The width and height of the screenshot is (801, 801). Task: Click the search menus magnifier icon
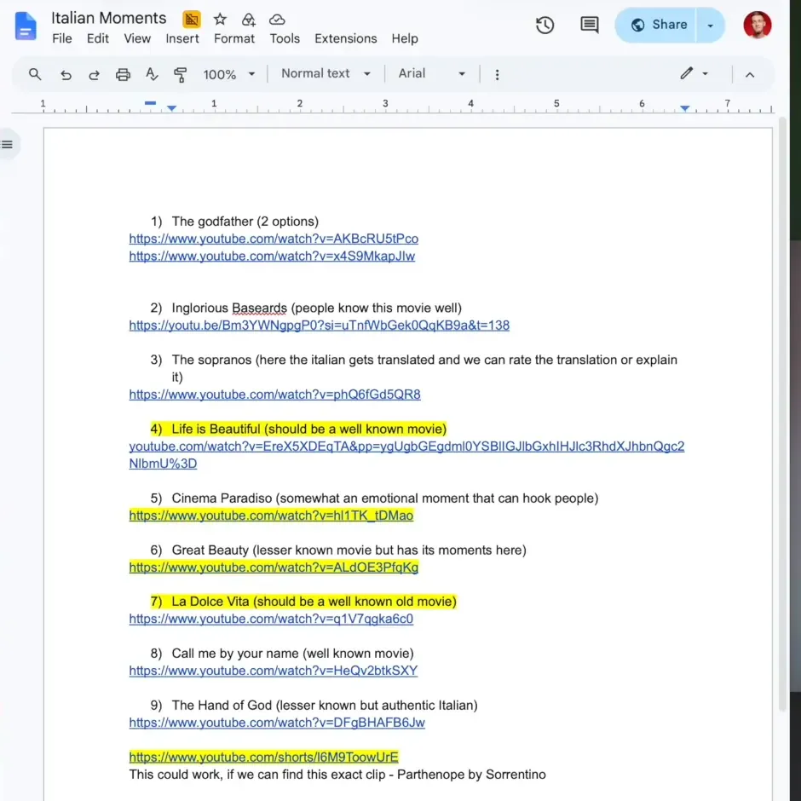(x=35, y=74)
